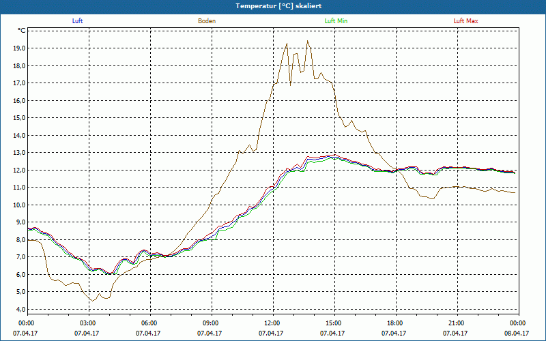Screen dimensions: 546x341
Task: Click the 'Luft Min' legend label
Action: point(336,21)
